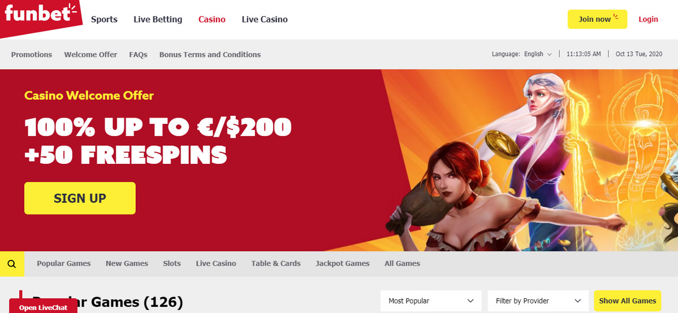Open the Filter by Provider dropdown
The width and height of the screenshot is (678, 313).
(x=538, y=301)
